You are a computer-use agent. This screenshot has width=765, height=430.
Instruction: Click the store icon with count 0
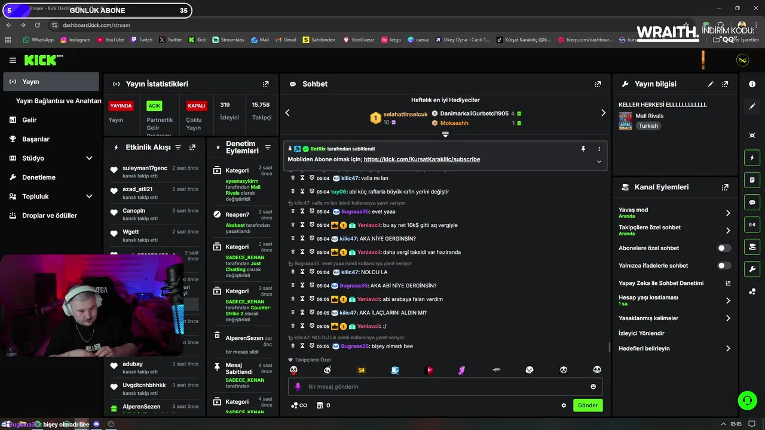[323, 406]
